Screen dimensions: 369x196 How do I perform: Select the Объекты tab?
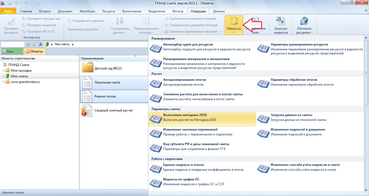35,51
